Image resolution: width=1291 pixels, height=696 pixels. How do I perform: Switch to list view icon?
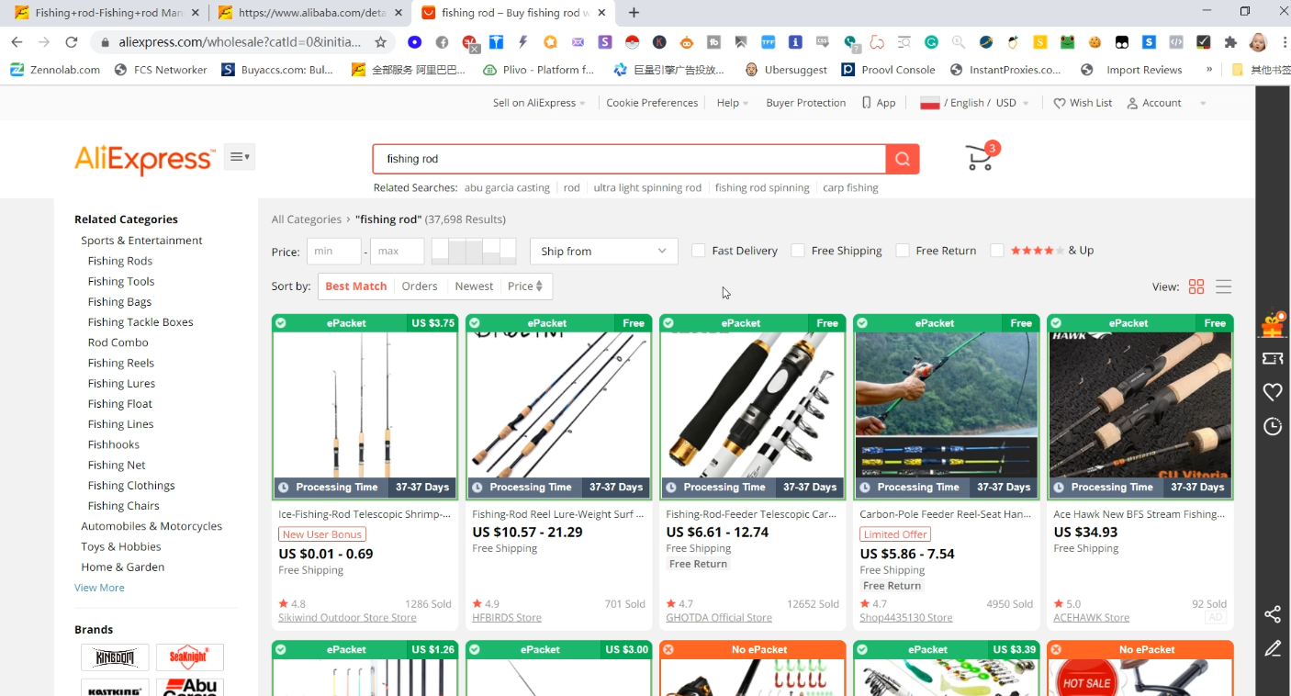1223,286
